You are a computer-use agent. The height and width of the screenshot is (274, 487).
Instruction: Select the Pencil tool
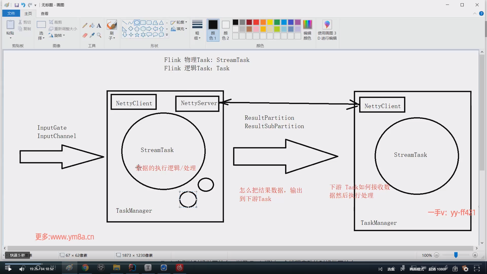[85, 25]
